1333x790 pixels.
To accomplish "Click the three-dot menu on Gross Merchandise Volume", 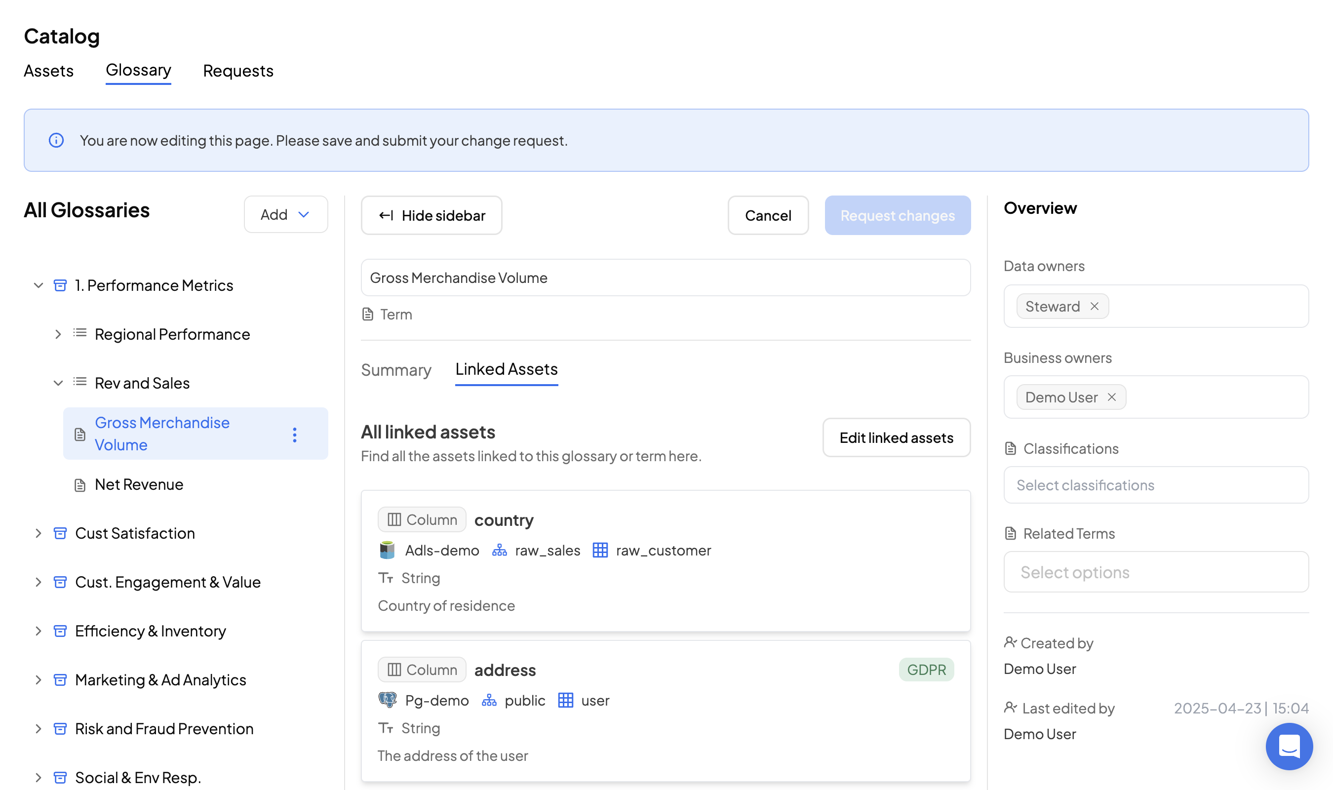I will [x=294, y=434].
